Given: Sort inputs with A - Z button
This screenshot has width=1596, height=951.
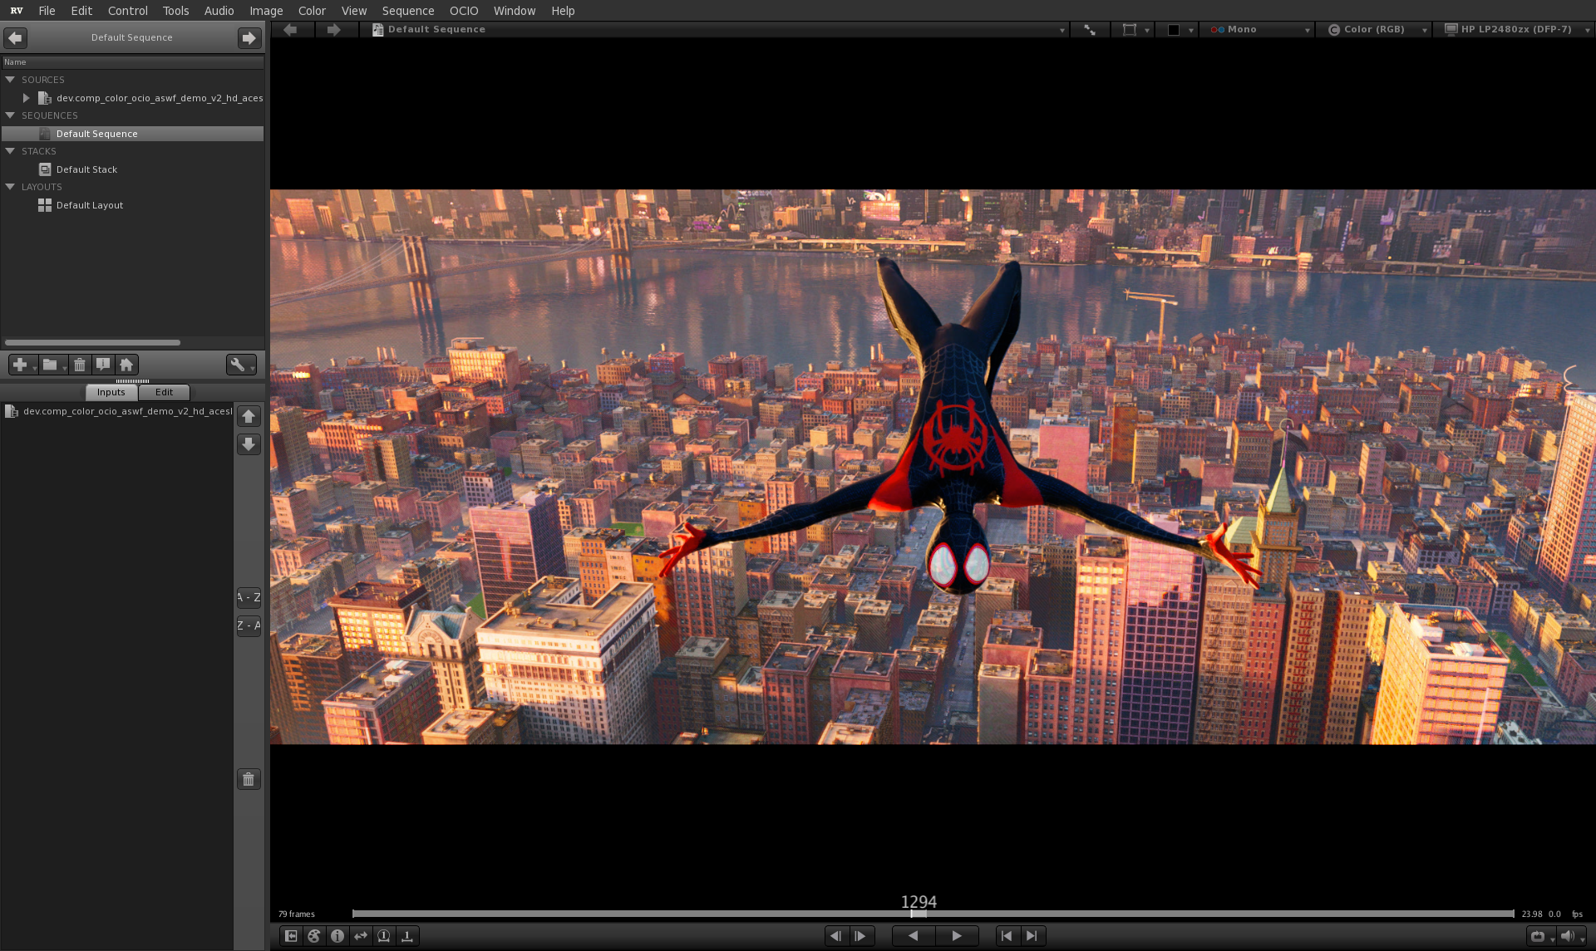Looking at the screenshot, I should coord(249,597).
